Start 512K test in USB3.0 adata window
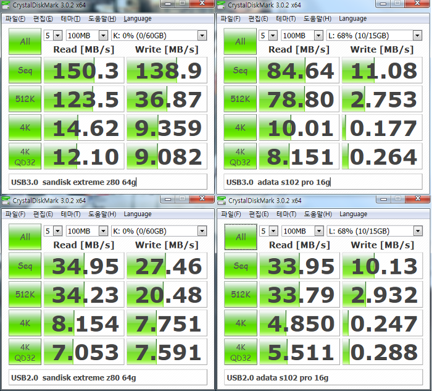The width and height of the screenshot is (432, 391). (240, 99)
